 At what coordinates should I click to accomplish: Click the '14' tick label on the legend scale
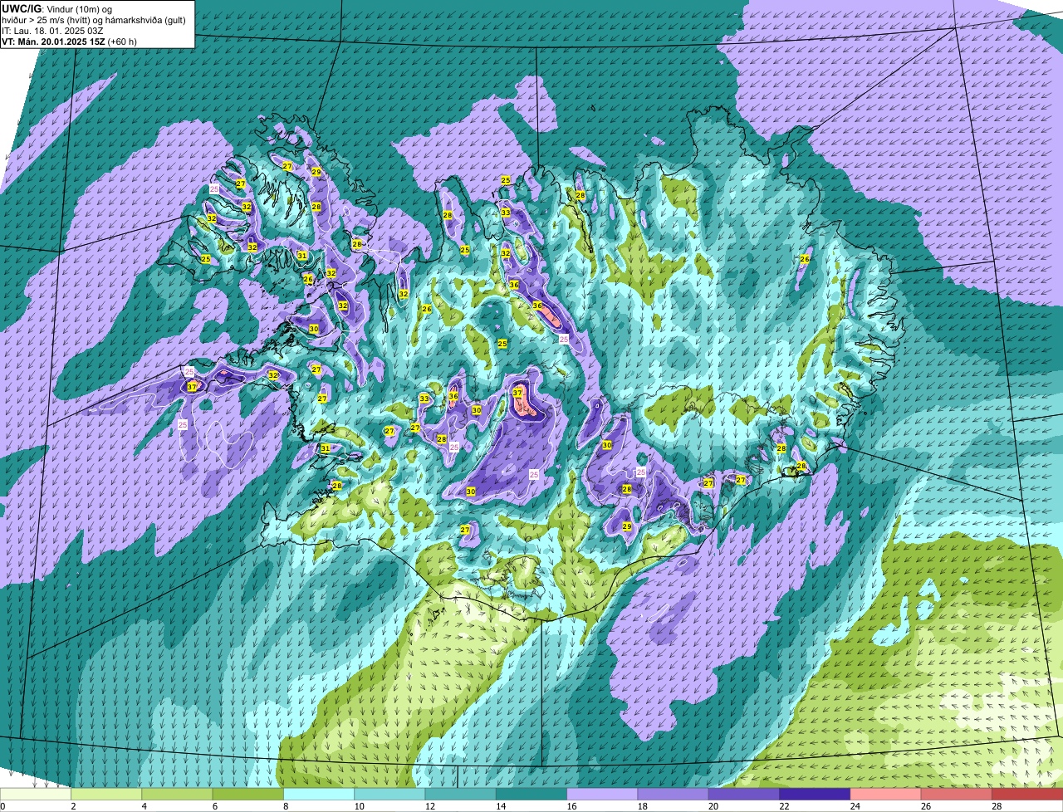pos(499,806)
